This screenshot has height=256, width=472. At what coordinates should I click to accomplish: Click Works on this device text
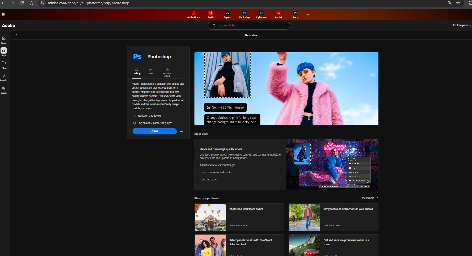(149, 116)
